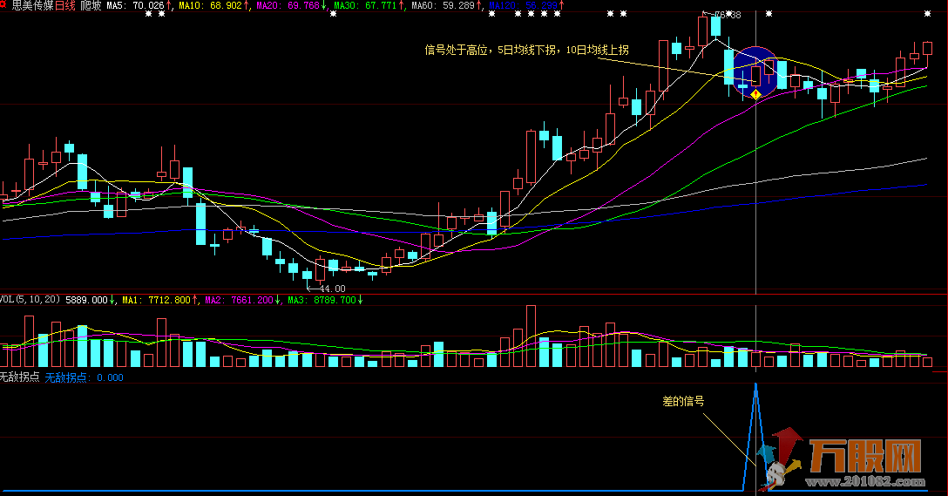The height and width of the screenshot is (496, 948).
Task: Select the yellow MA10: 68.902 readout
Action: (x=214, y=5)
